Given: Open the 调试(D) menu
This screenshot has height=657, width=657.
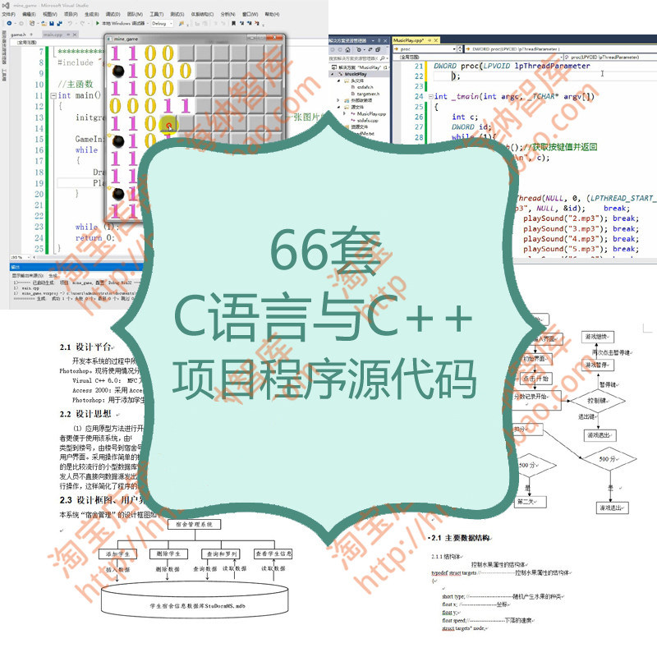Looking at the screenshot, I should coord(112,14).
